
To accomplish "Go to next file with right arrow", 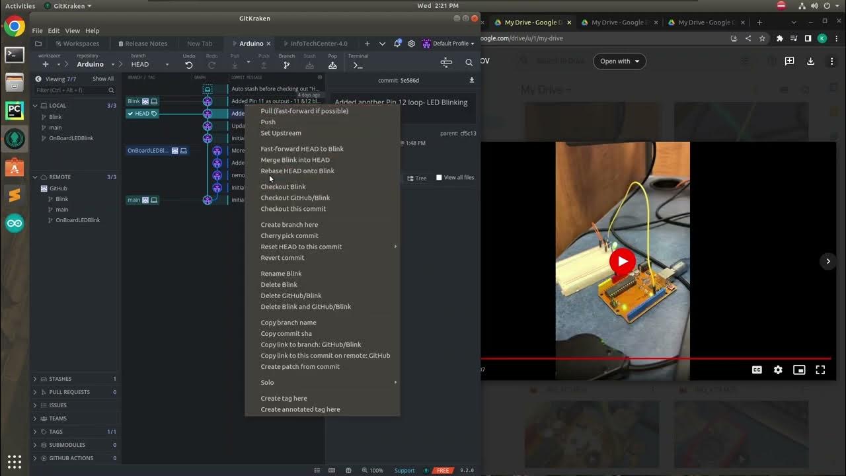I will tap(828, 261).
